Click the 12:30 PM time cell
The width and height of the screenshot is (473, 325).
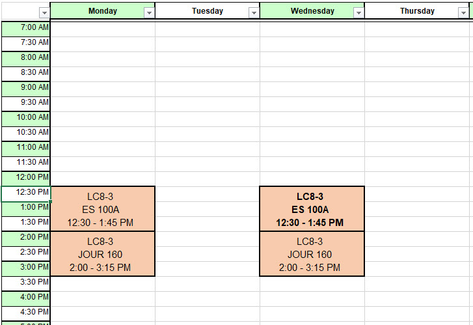tap(26, 194)
